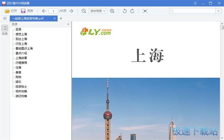
Task: Click the page number input field
Action: pyautogui.click(x=53, y=11)
